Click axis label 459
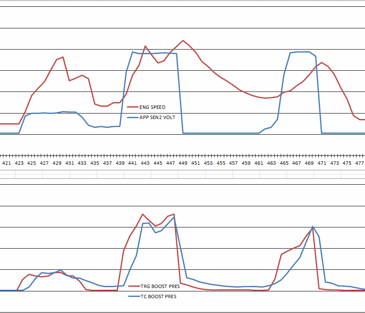The image size is (365, 313). [x=246, y=163]
